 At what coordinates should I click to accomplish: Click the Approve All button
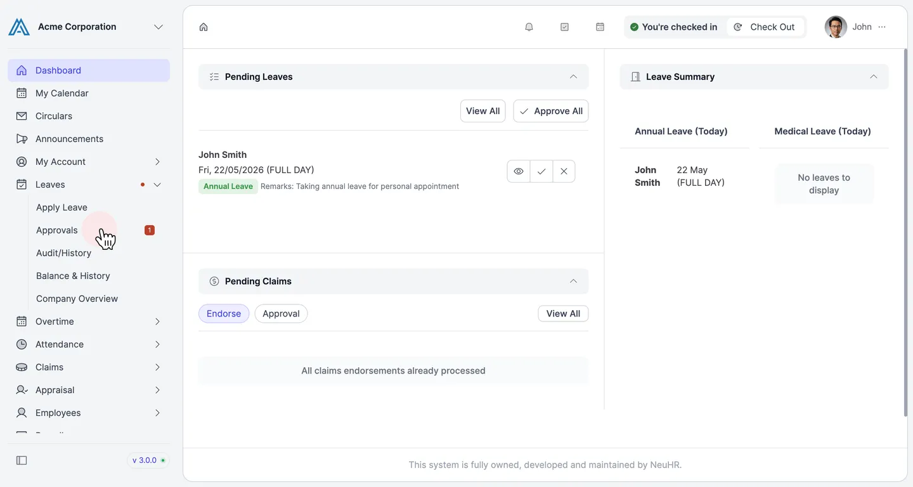pos(551,111)
